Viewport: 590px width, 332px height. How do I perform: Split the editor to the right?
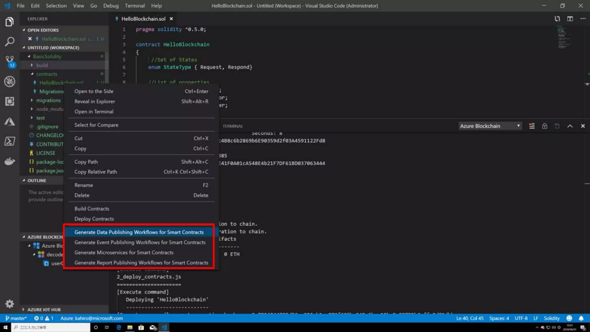[x=570, y=19]
